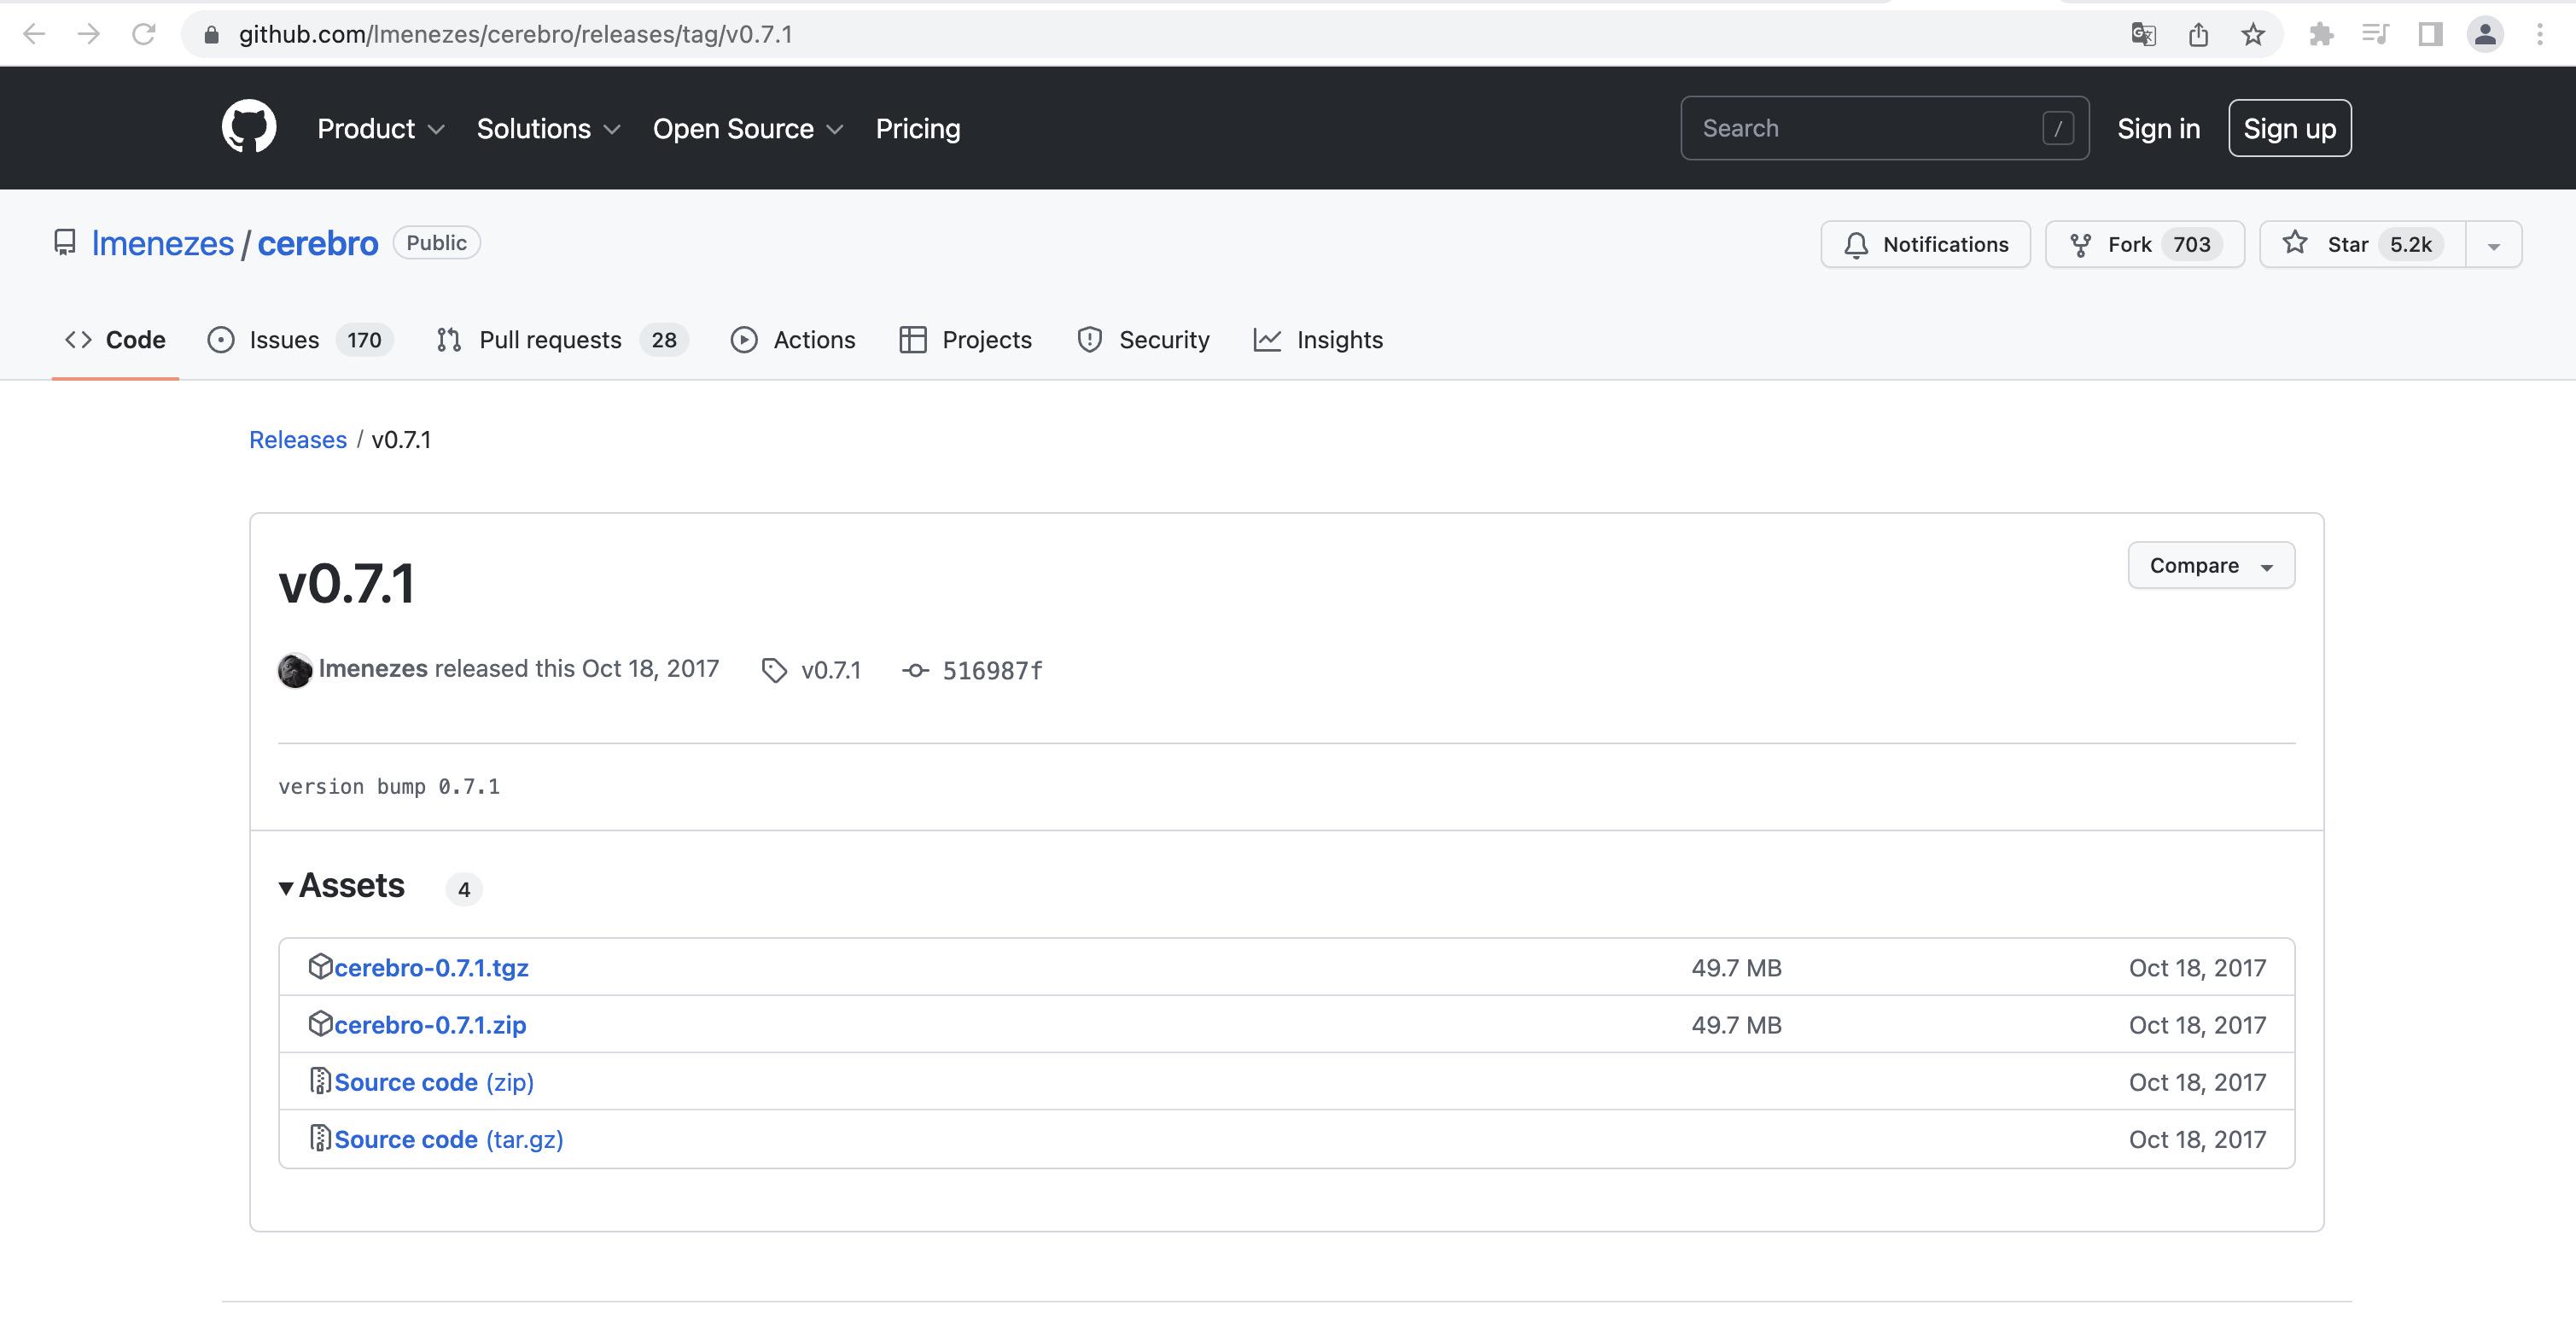Click the Security tab icon
The height and width of the screenshot is (1340, 2576).
[1088, 339]
